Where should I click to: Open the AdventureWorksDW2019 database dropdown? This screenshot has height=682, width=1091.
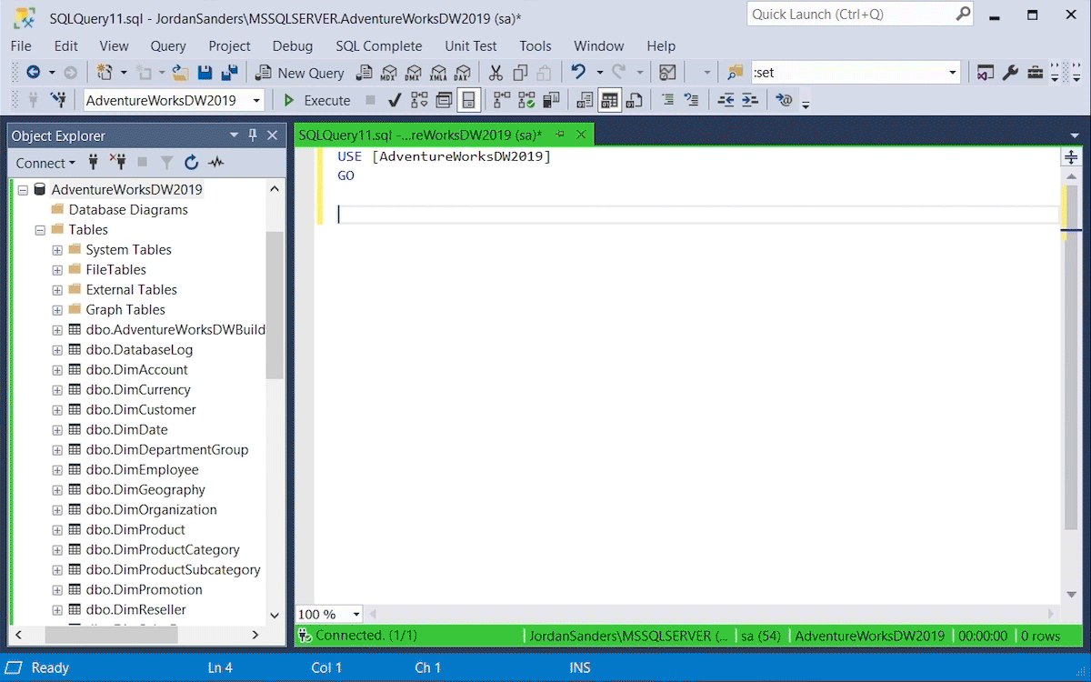[256, 101]
